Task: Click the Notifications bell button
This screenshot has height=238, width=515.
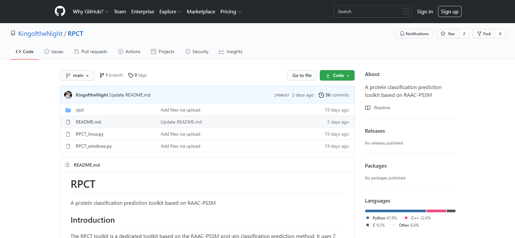Action: [x=414, y=34]
